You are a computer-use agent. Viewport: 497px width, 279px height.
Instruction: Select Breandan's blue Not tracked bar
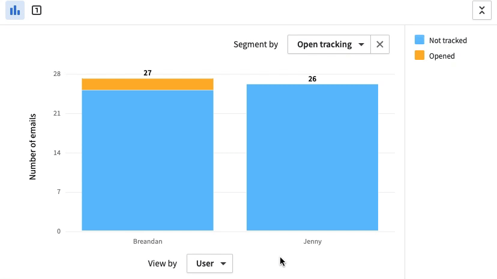click(x=148, y=160)
